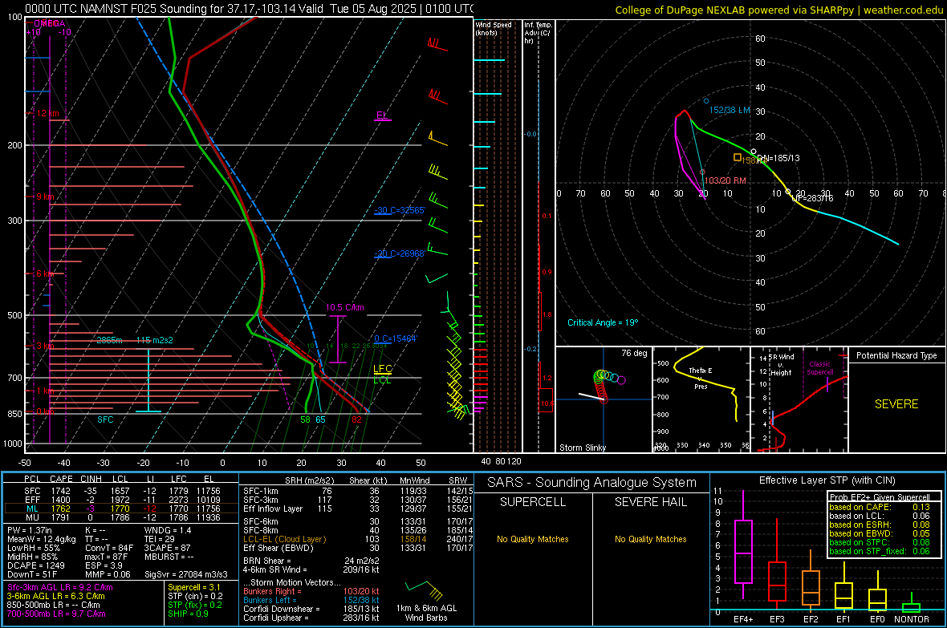Click No Quality Matches under SUPERCELL
The height and width of the screenshot is (628, 947).
(533, 539)
